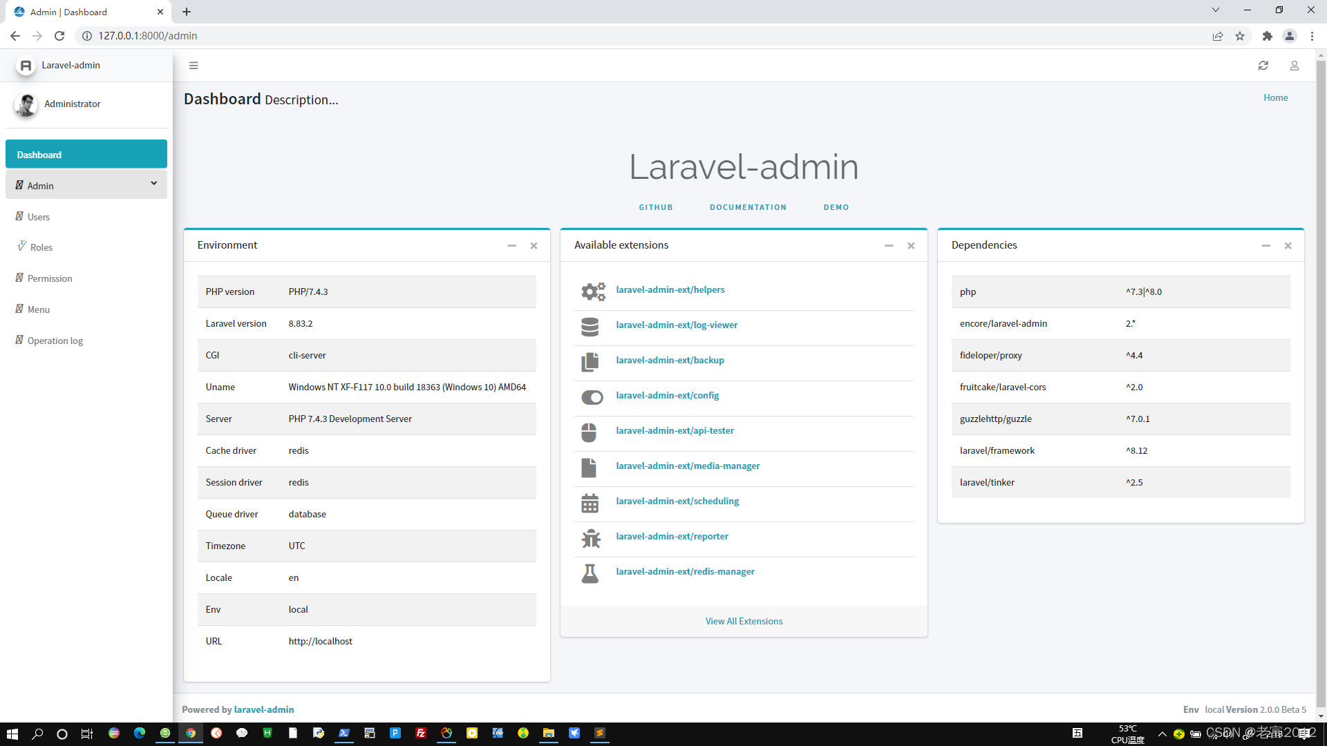Open the GITHUB link
The height and width of the screenshot is (746, 1327).
pos(656,207)
